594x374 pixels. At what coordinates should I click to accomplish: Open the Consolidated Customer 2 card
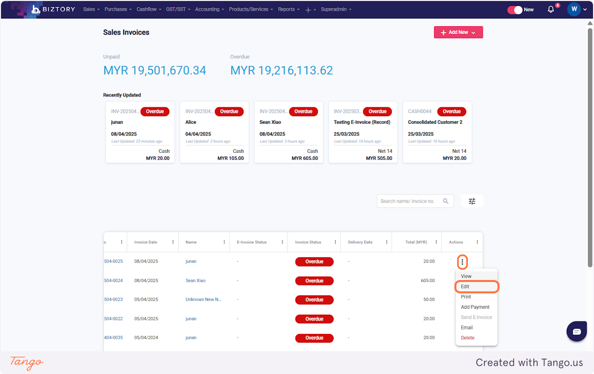[x=437, y=132]
